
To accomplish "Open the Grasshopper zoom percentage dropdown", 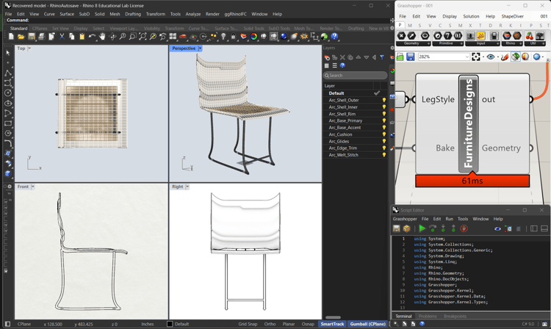I will pyautogui.click(x=466, y=57).
